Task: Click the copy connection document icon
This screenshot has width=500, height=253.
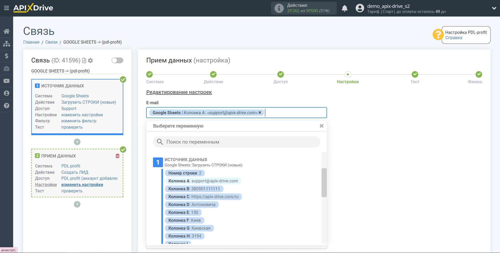Action: [84, 61]
